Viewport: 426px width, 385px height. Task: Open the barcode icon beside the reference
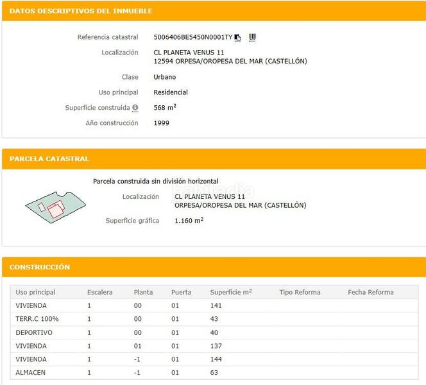pos(252,37)
